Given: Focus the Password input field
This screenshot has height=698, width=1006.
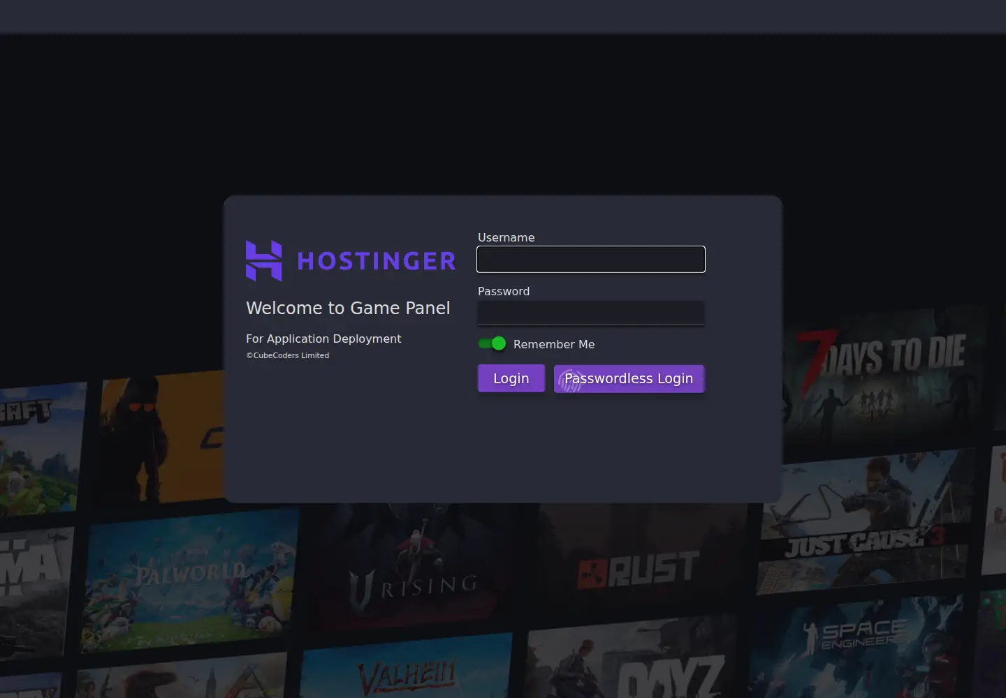Looking at the screenshot, I should point(591,313).
